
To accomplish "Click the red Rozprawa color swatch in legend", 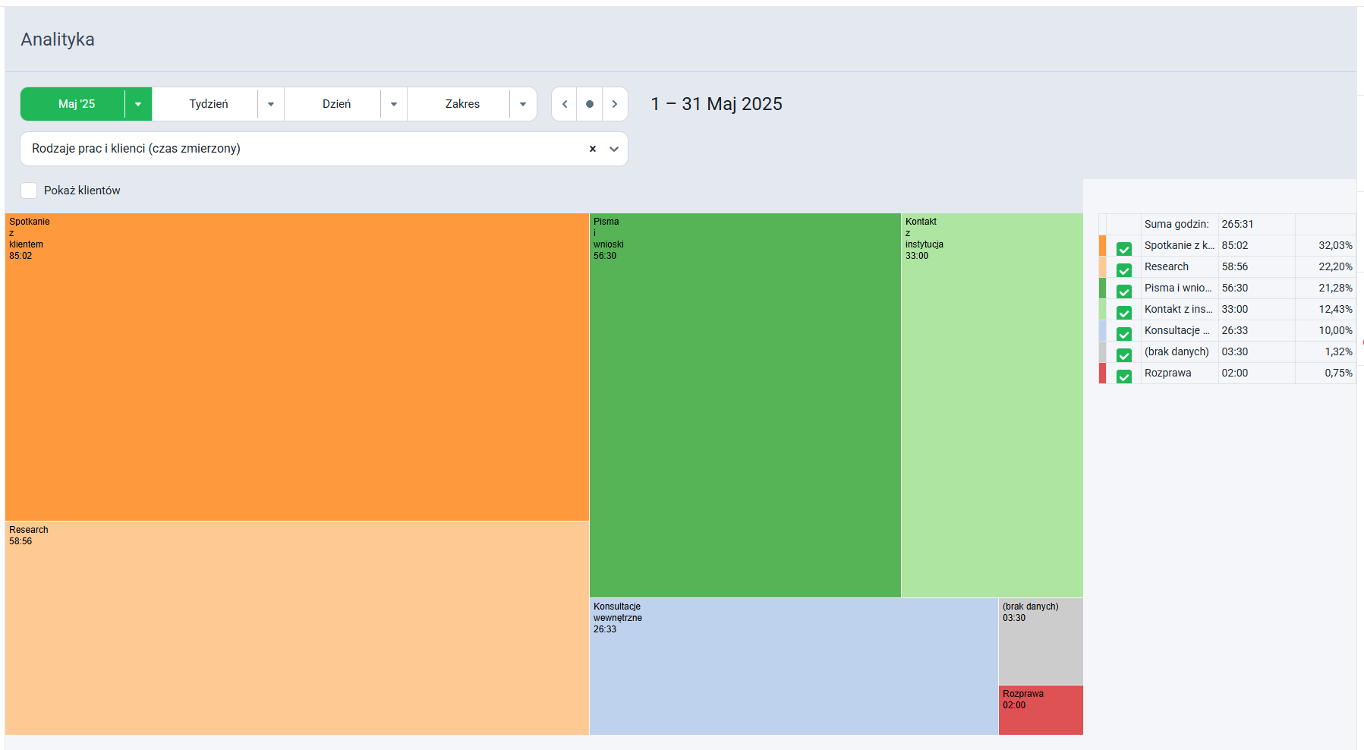I will pyautogui.click(x=1103, y=373).
